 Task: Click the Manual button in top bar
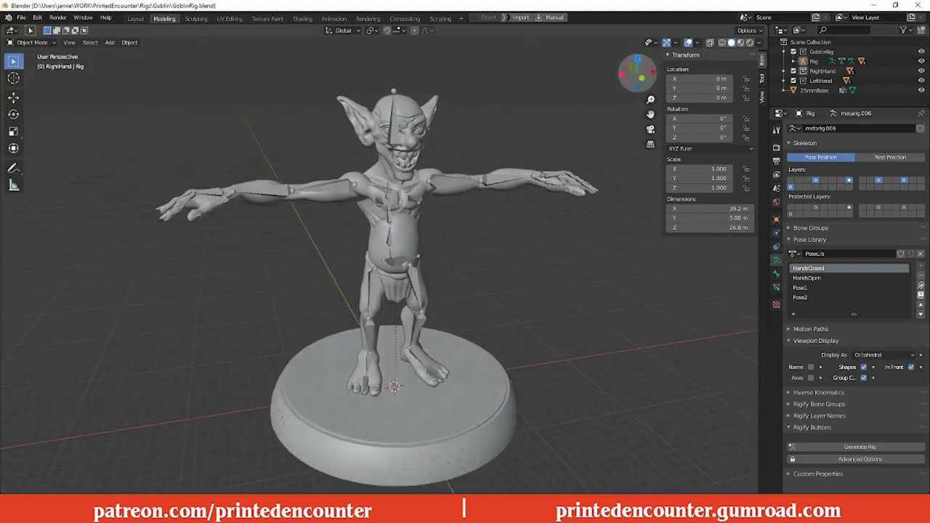[x=550, y=17]
